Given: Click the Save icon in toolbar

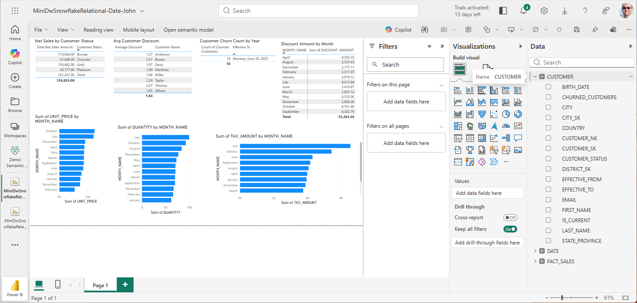Looking at the screenshot, I should (577, 30).
